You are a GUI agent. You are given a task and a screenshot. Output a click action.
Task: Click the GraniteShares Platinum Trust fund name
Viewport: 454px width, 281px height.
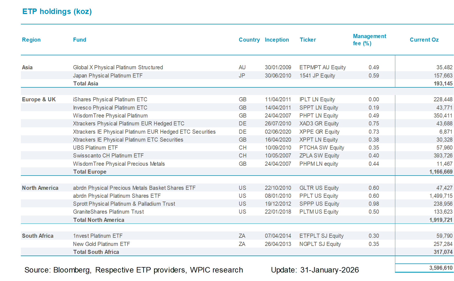tap(108, 212)
